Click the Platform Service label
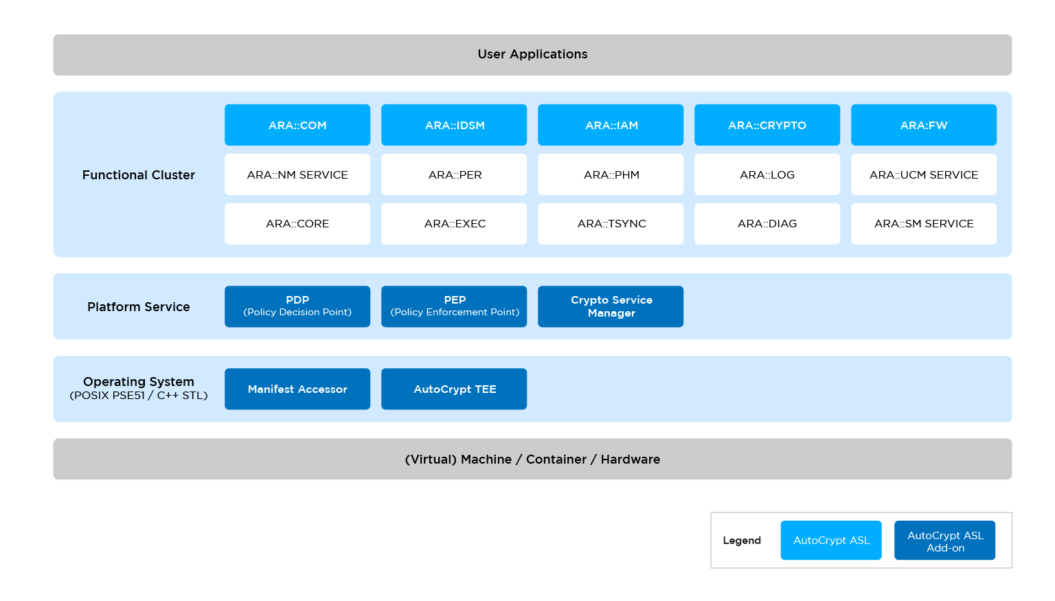The width and height of the screenshot is (1055, 601). (x=139, y=307)
